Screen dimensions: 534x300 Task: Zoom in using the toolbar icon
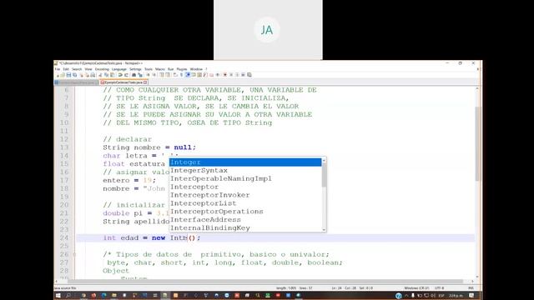click(x=148, y=75)
